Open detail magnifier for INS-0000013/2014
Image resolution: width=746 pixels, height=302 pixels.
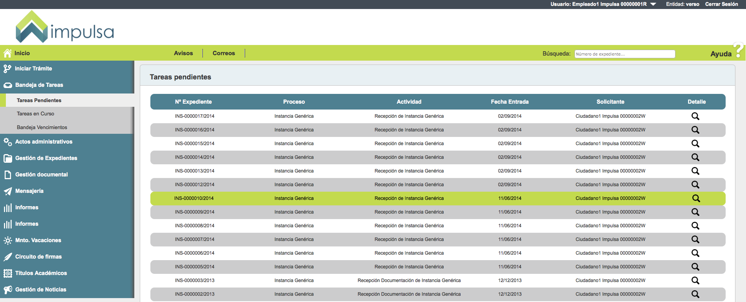pos(695,171)
